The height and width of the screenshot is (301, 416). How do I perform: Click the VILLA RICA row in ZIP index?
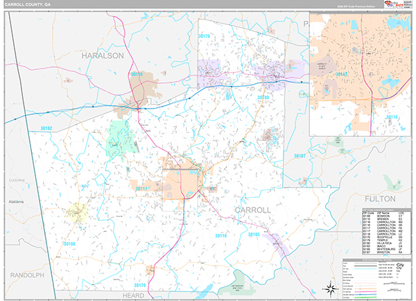pos(383,244)
